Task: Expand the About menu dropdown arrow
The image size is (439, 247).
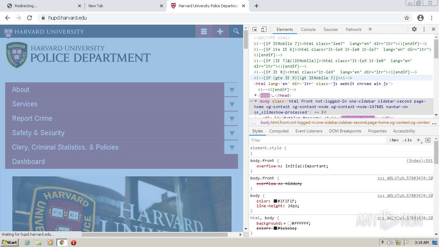Action: pyautogui.click(x=232, y=90)
